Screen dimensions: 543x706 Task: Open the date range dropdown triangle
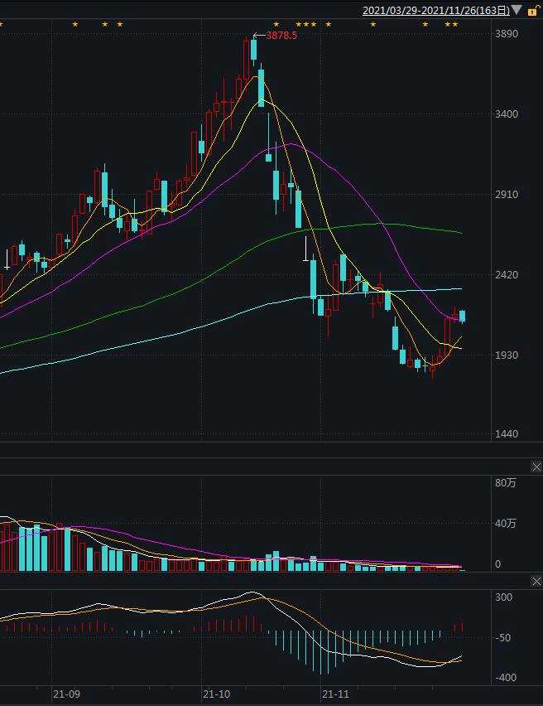coord(517,9)
